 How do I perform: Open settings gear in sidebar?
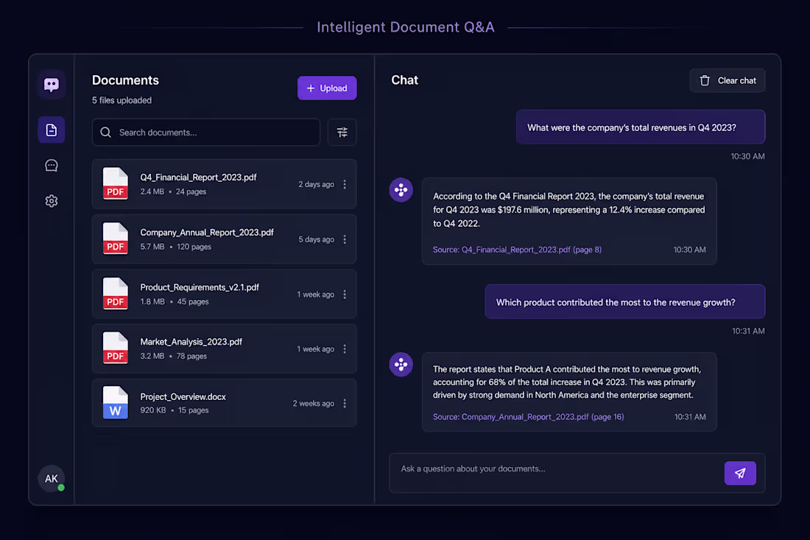[51, 201]
